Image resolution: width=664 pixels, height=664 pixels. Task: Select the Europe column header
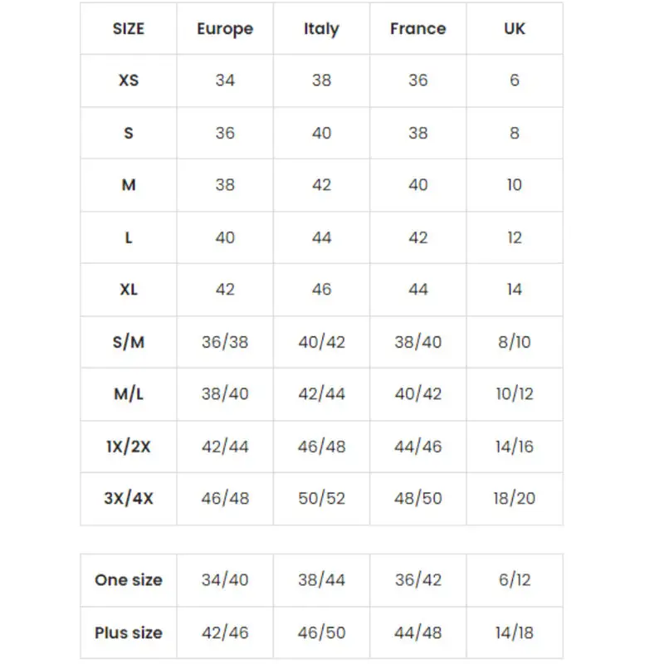[x=225, y=29]
